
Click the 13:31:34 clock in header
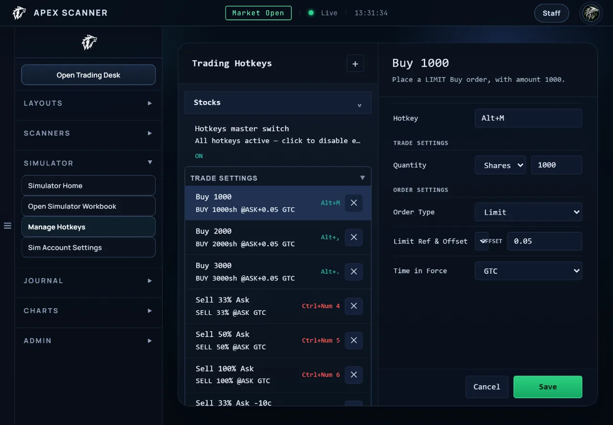pyautogui.click(x=371, y=13)
